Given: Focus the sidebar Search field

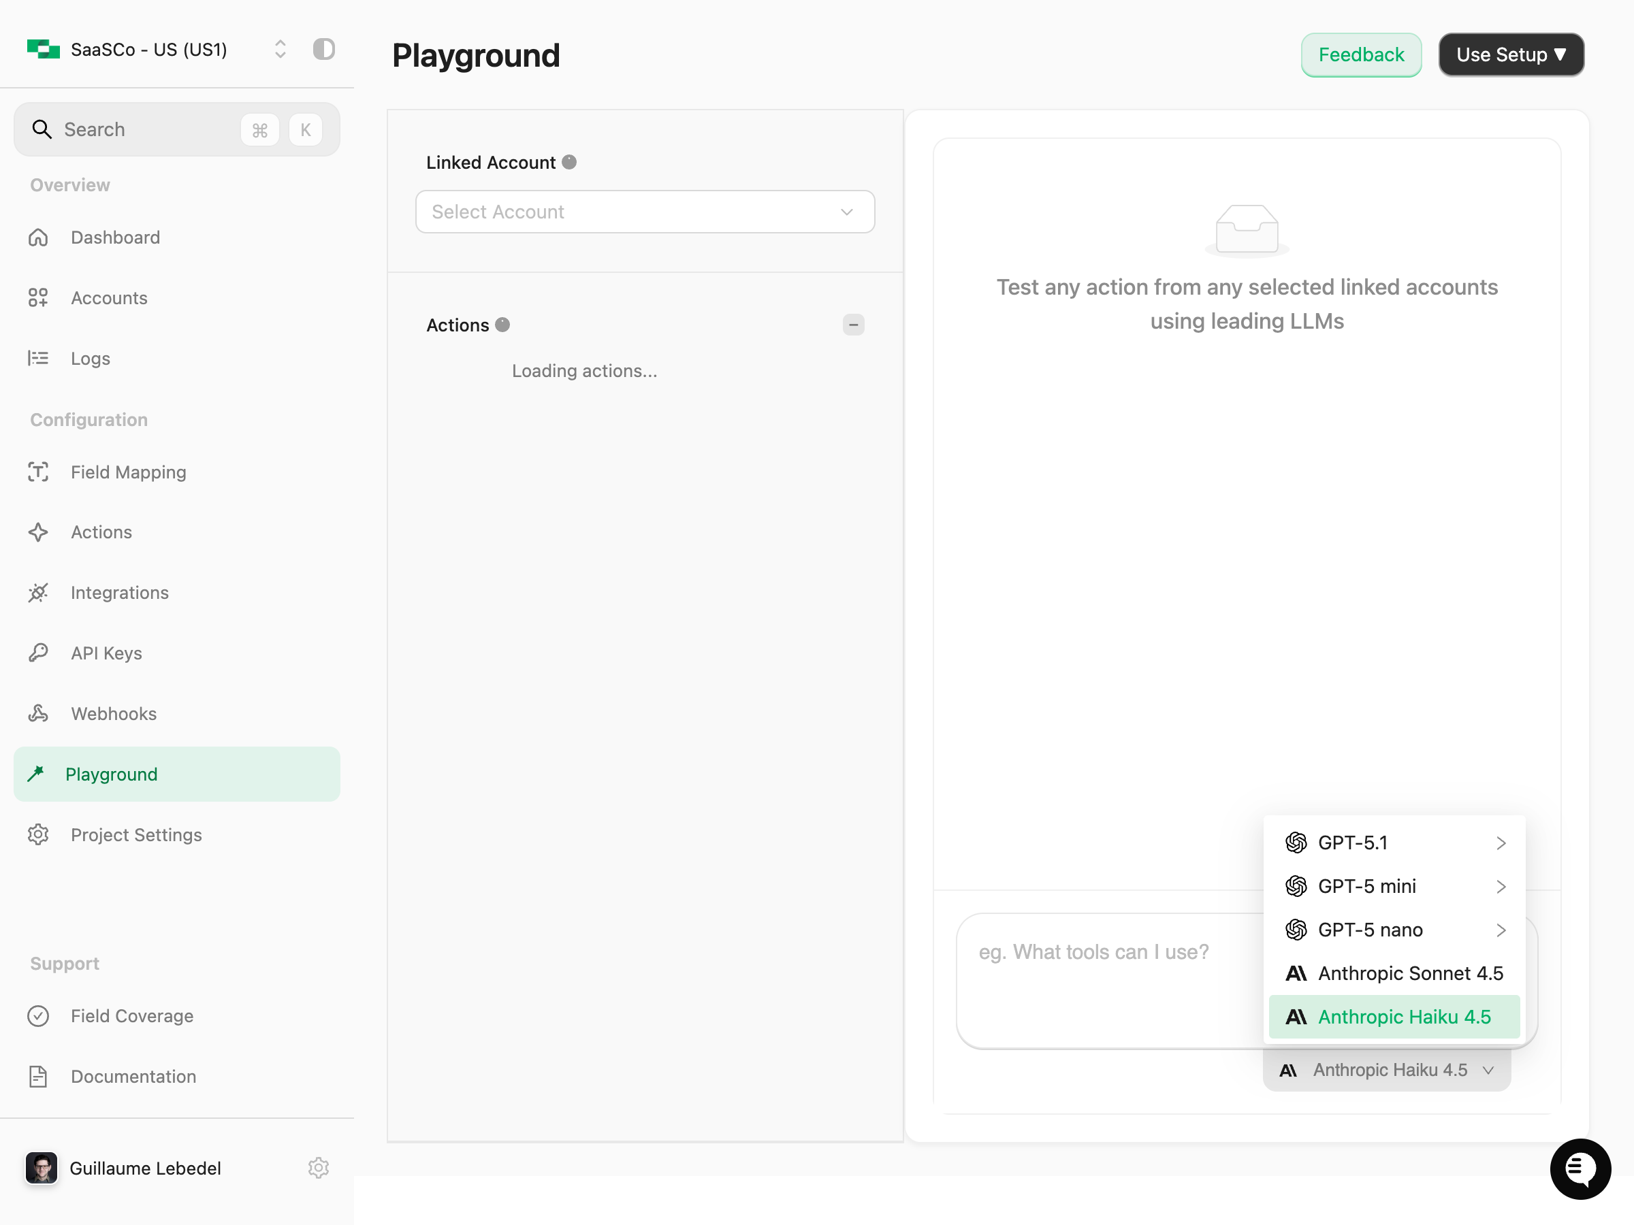Looking at the screenshot, I should tap(148, 130).
